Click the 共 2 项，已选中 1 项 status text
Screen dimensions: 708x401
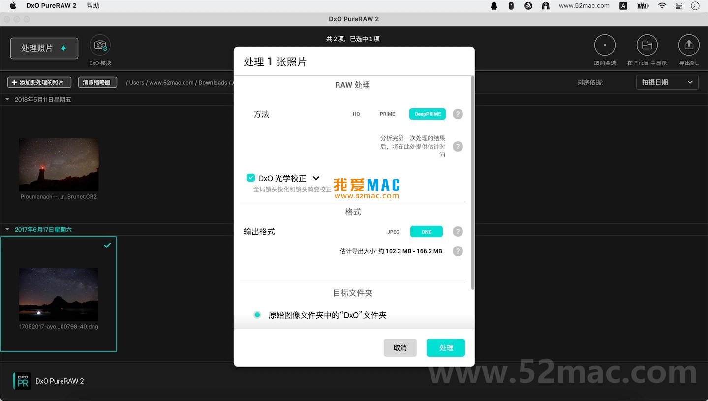pos(353,39)
